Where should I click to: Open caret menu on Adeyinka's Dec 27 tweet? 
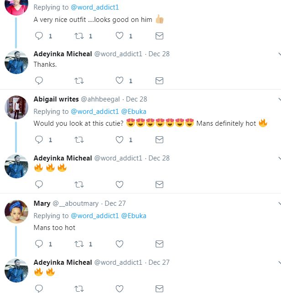point(279,262)
